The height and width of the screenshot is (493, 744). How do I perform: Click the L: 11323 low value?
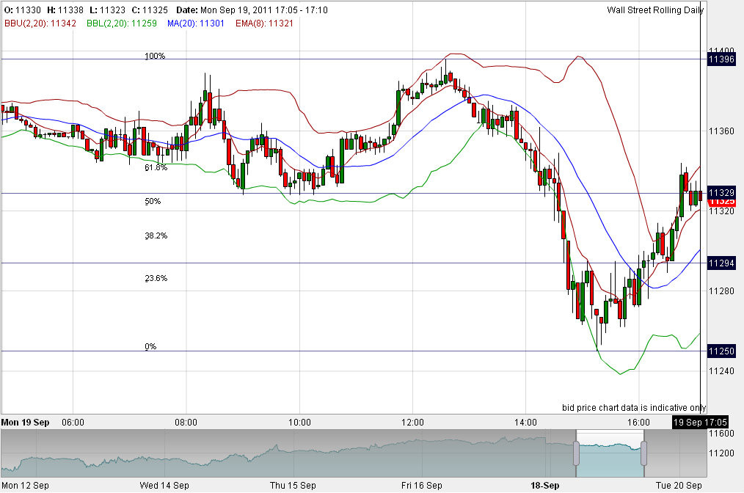pos(108,10)
